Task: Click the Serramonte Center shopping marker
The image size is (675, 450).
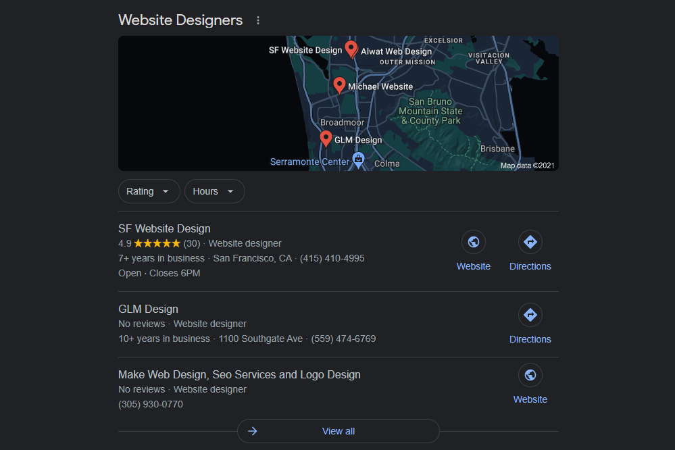Action: pyautogui.click(x=359, y=159)
